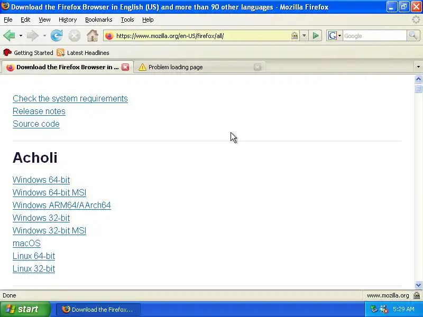Click the vertical scrollbar thumb

point(418,88)
